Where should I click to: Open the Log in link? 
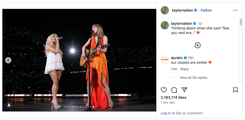click(x=166, y=113)
